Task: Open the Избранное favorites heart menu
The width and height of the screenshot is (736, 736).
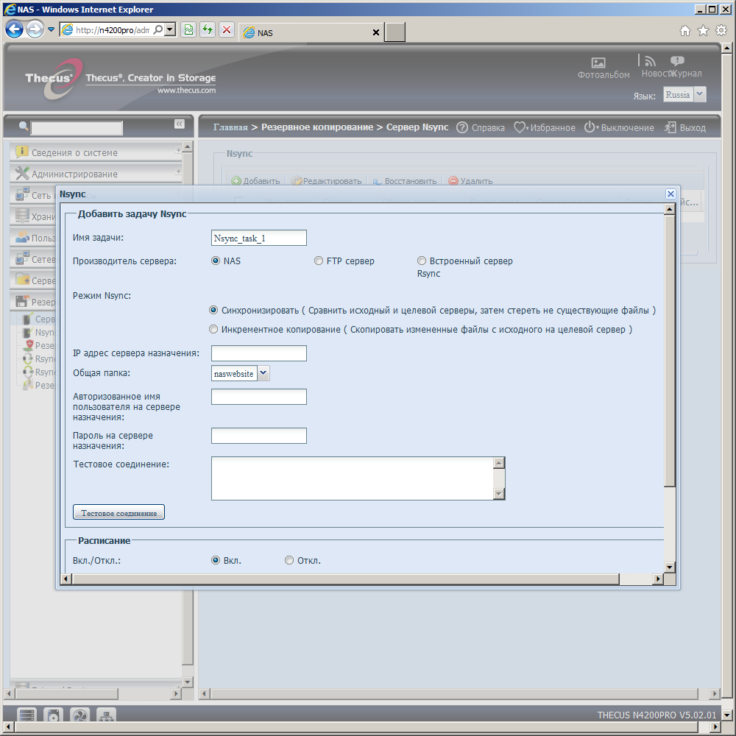Action: (x=544, y=127)
